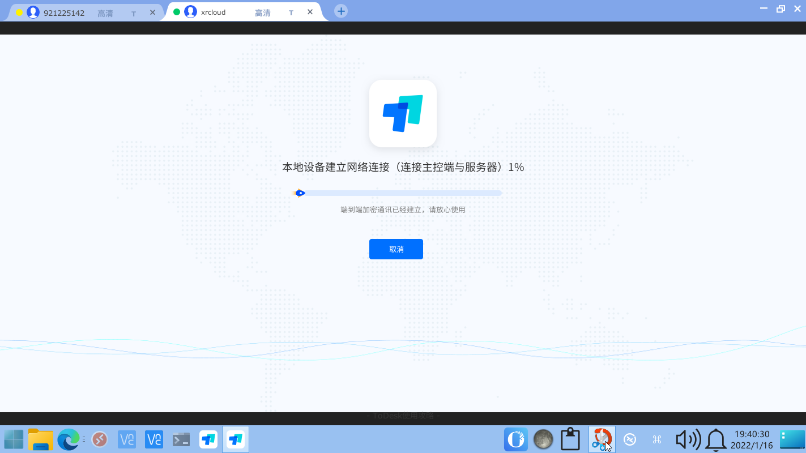Open the clipboard manager tray icon
Viewport: 806px width, 453px height.
570,439
